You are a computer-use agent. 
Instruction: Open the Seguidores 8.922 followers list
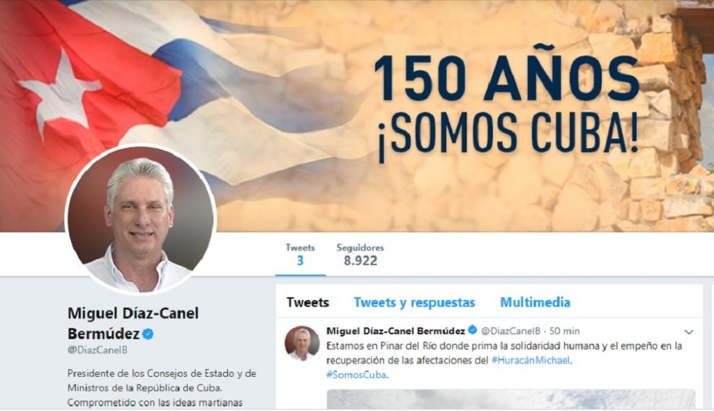click(x=360, y=254)
